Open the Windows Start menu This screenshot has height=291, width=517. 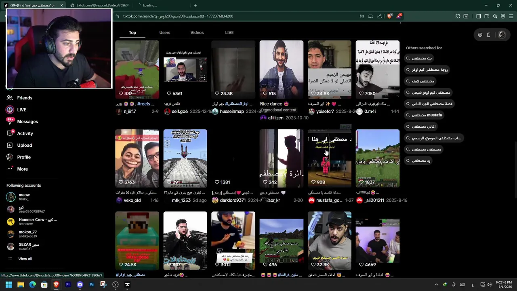coord(8,285)
